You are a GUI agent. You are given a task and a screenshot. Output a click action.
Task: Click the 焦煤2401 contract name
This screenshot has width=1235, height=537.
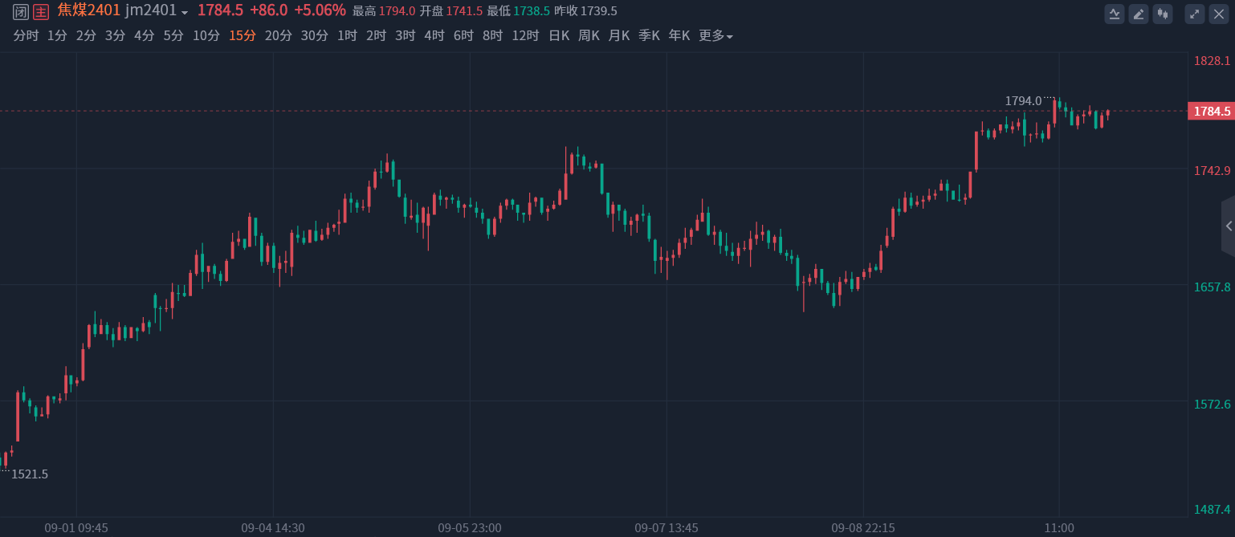tap(88, 10)
